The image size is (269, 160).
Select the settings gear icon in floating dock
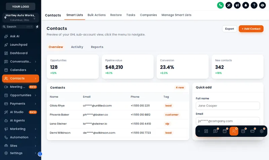pos(262,131)
